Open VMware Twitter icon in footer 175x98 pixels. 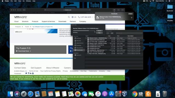point(26,73)
